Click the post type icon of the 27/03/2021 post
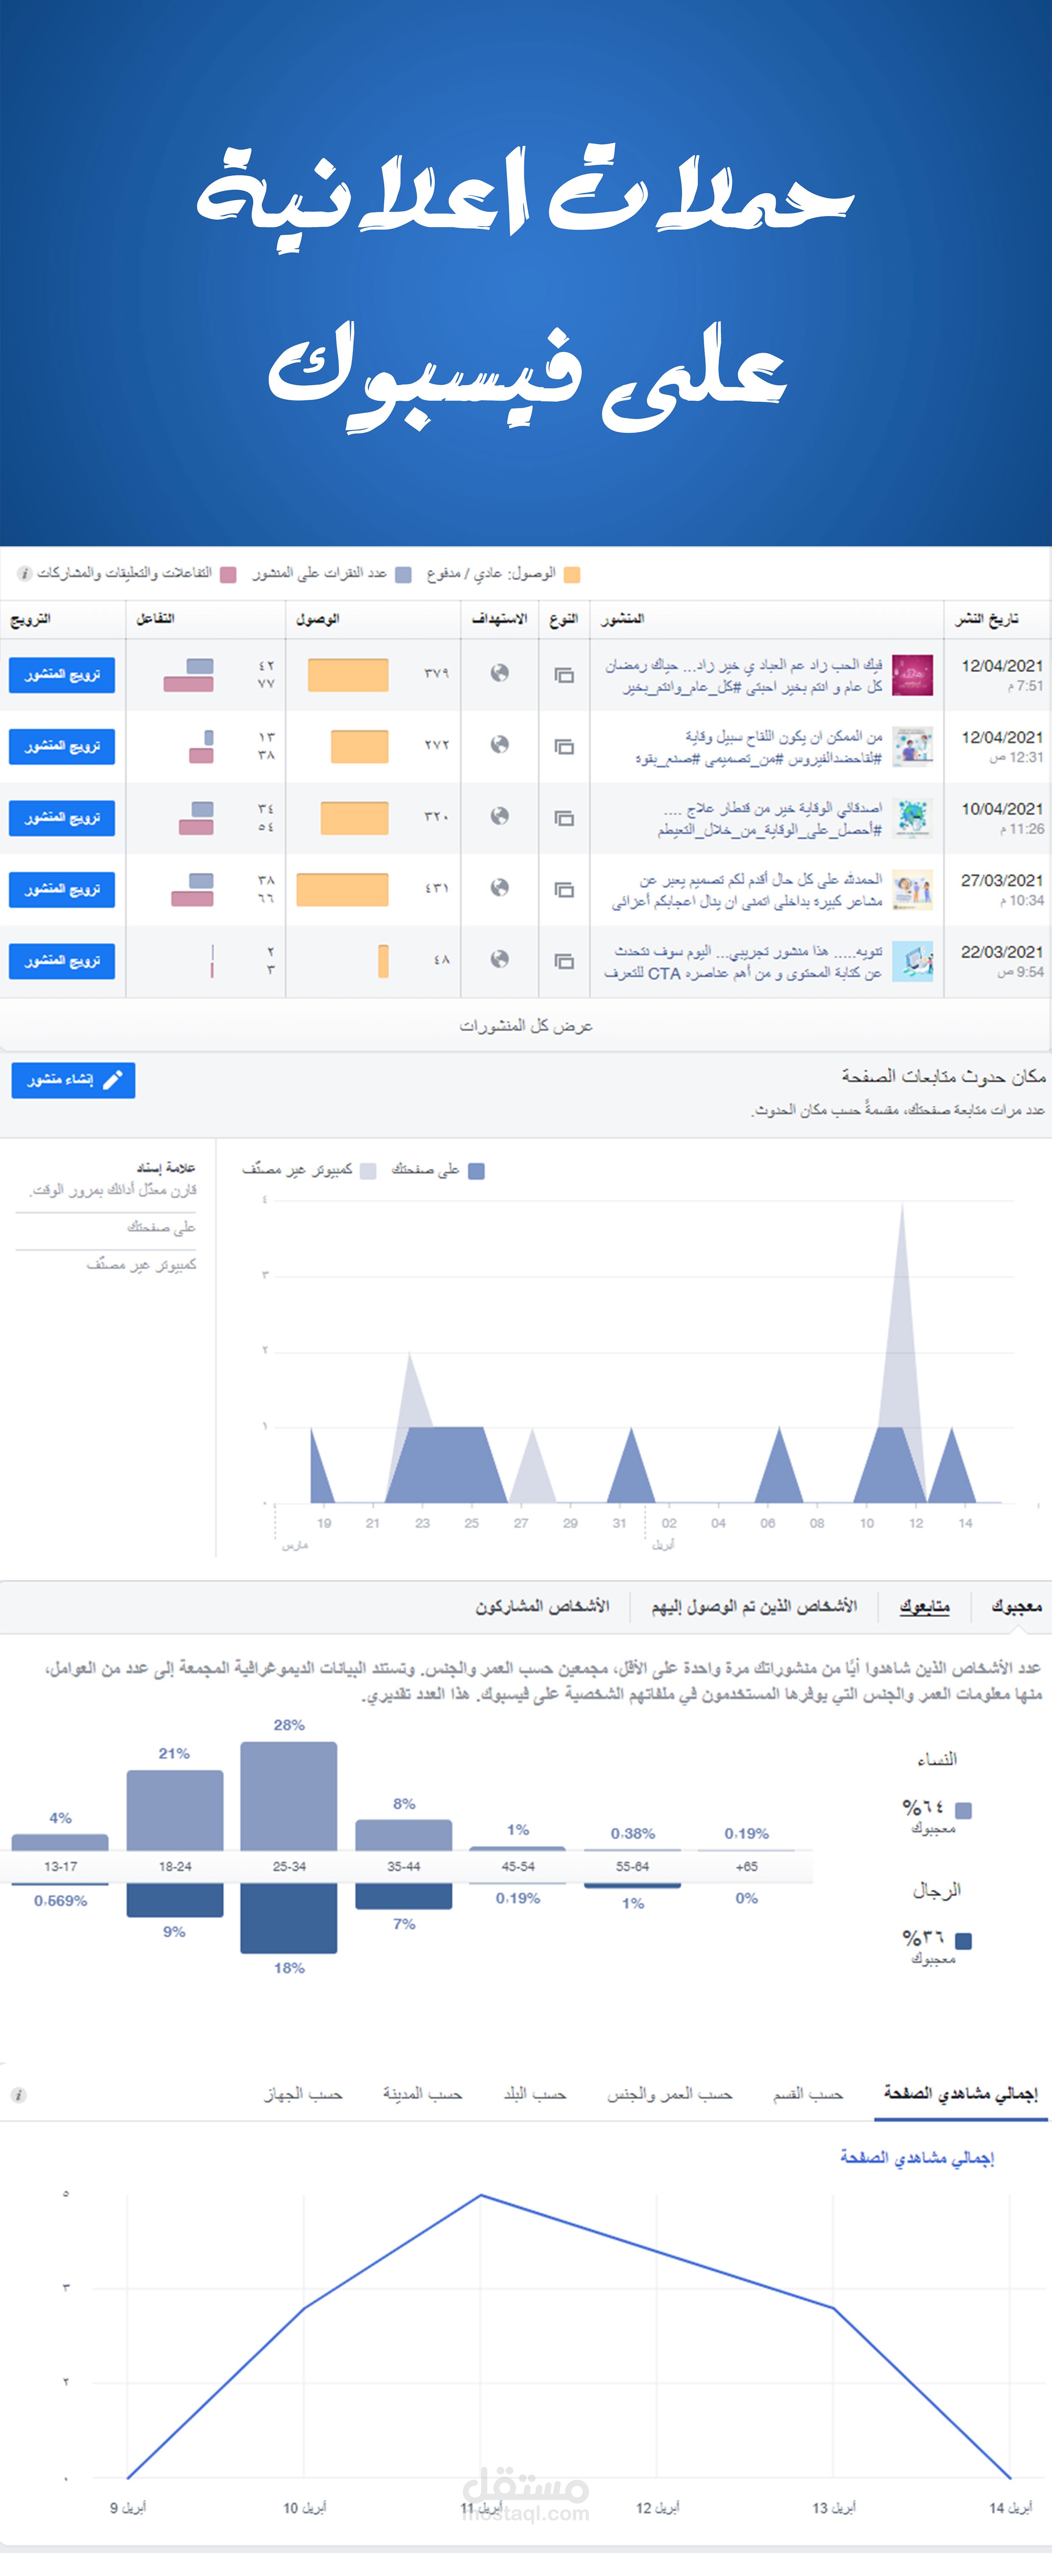 [564, 886]
